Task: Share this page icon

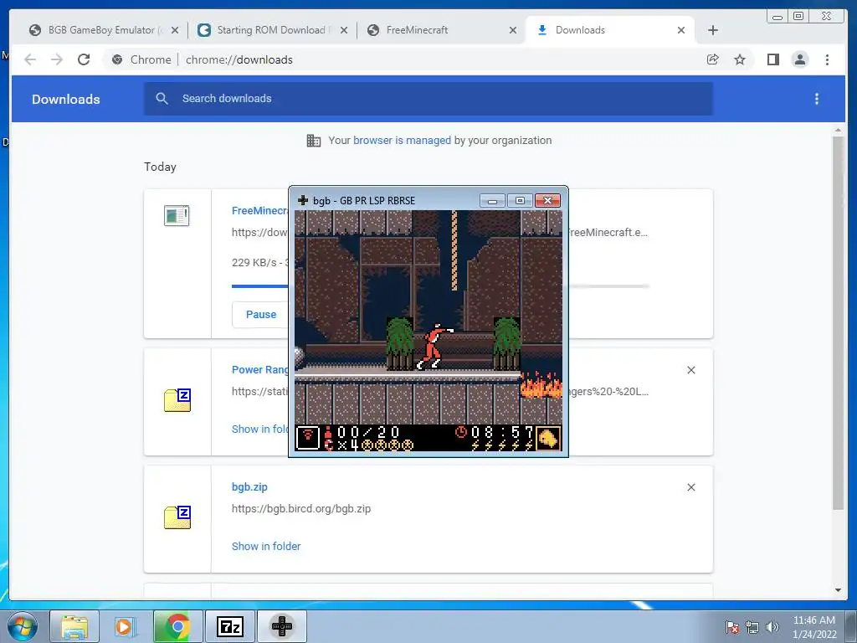Action: pyautogui.click(x=713, y=59)
